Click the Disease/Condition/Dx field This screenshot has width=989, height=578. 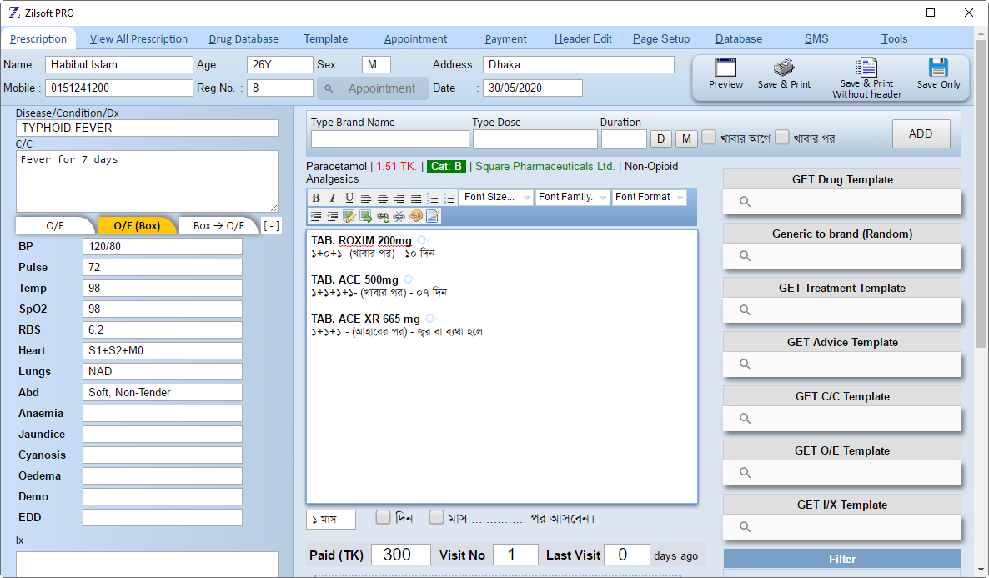click(x=146, y=128)
